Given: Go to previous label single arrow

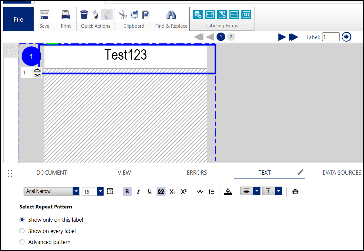Looking at the screenshot, I should click(210, 37).
